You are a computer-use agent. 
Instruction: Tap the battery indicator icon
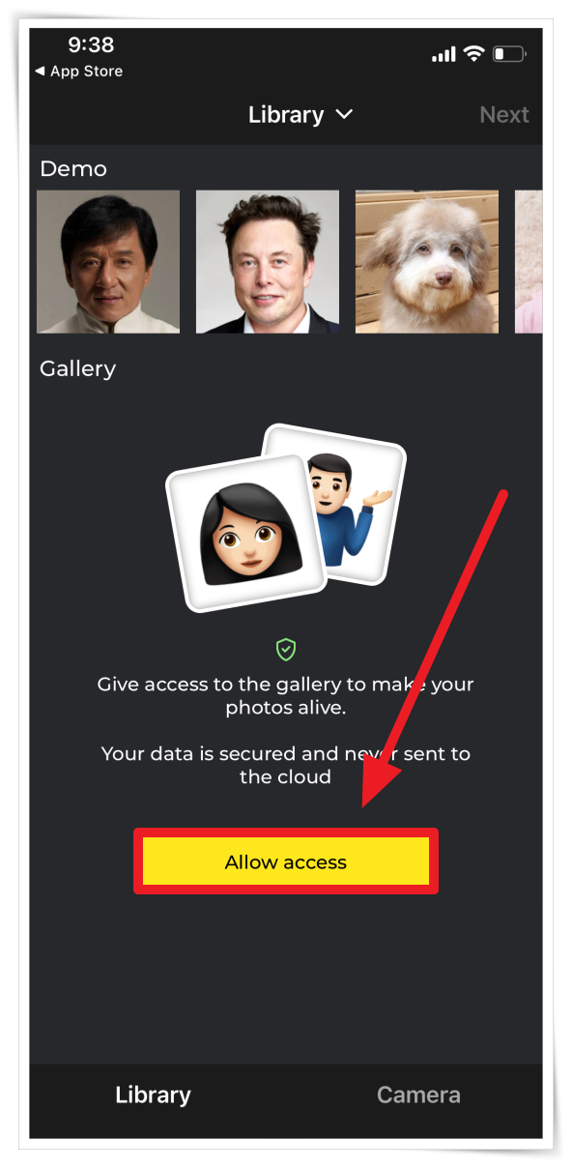tap(509, 54)
